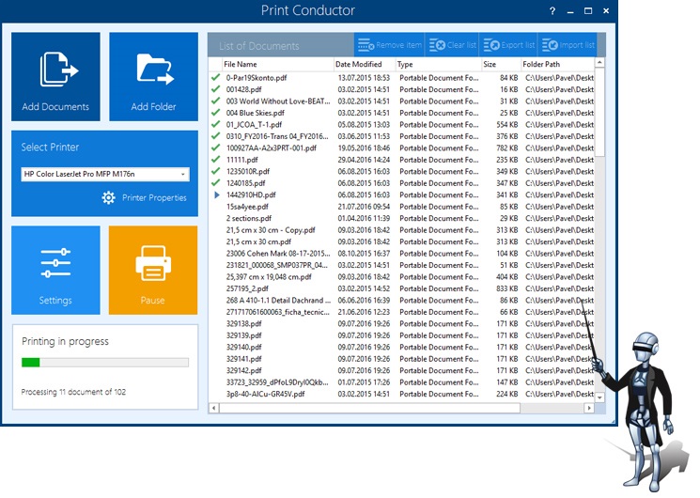The width and height of the screenshot is (700, 498).
Task: Click green checkmark beside 0310_FY2016-Trans file
Action: point(215,136)
